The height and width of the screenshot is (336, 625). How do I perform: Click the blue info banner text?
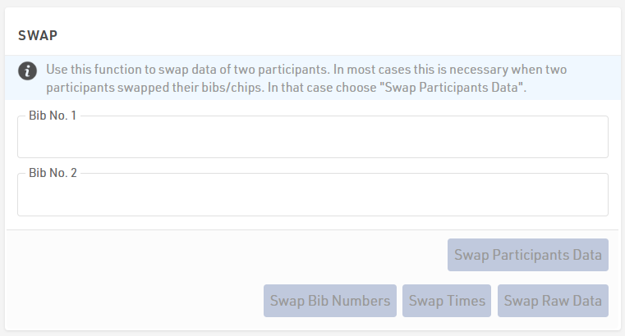click(306, 78)
